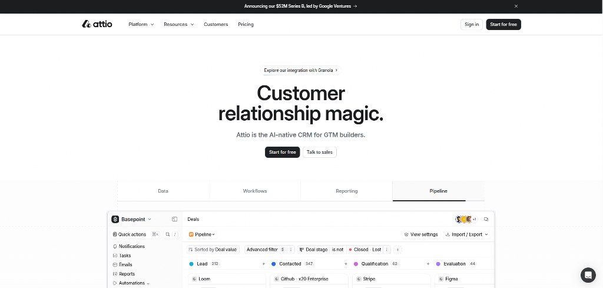The image size is (603, 288).
Task: Open the Figma deal card
Action: tap(464, 281)
